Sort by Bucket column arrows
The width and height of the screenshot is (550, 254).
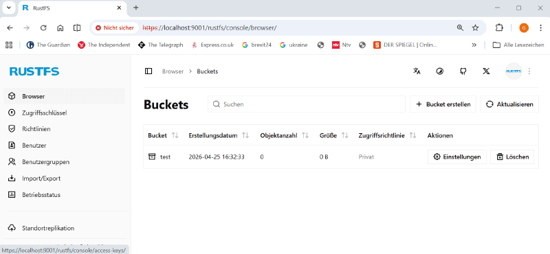175,136
